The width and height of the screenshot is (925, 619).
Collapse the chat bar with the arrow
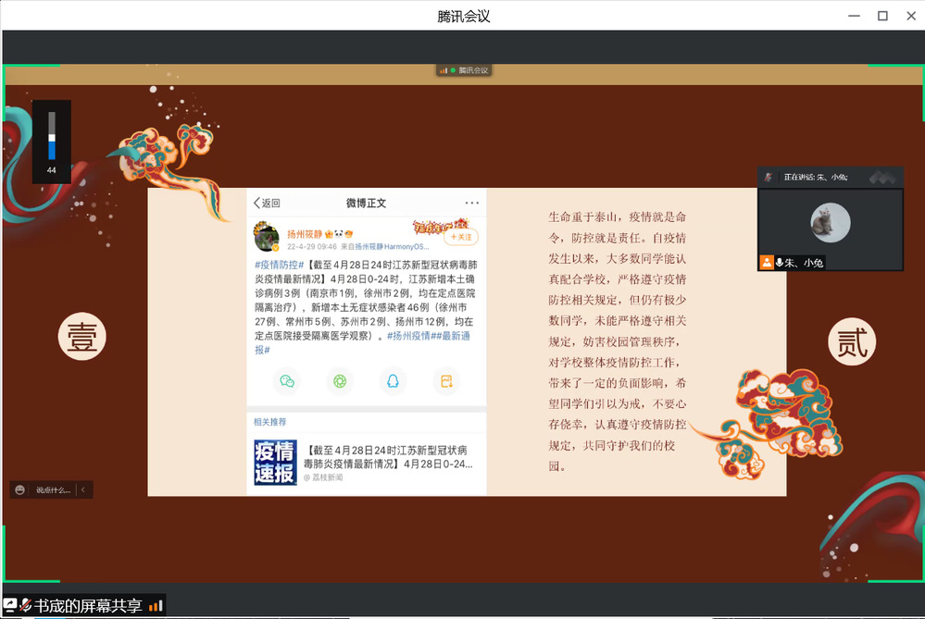[x=83, y=489]
